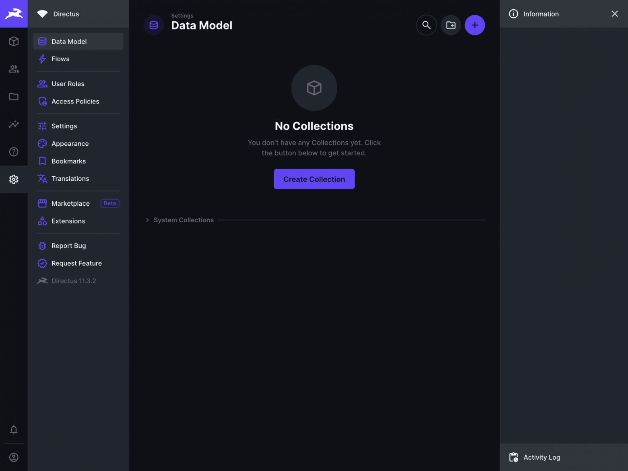The height and width of the screenshot is (471, 628).
Task: Click the Directus rabbit logo
Action: tap(14, 14)
